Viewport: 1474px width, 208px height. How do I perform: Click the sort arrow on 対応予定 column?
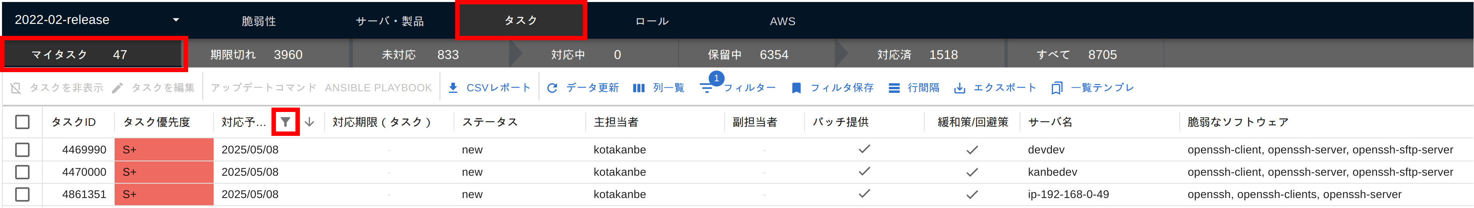(309, 122)
